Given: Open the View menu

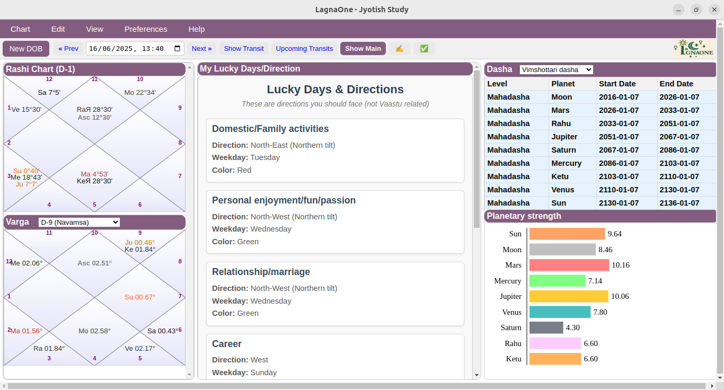Looking at the screenshot, I should pyautogui.click(x=95, y=29).
